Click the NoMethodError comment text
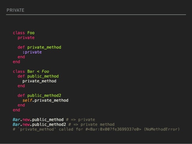The height and width of the screenshot is (144, 192). [162, 129]
